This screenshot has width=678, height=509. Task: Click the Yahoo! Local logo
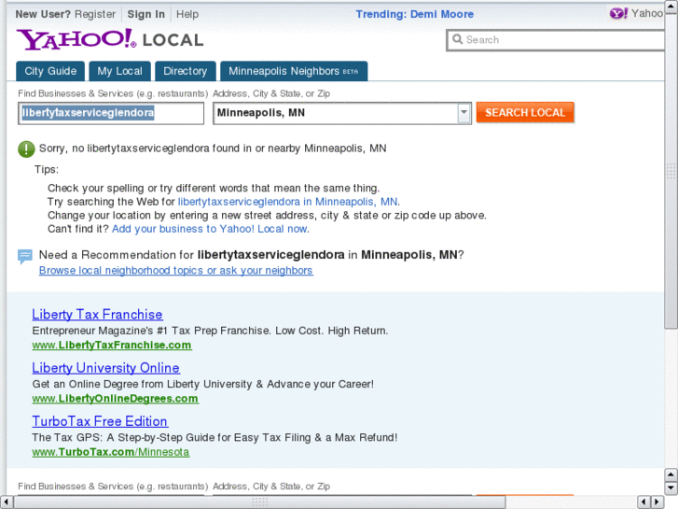[110, 39]
